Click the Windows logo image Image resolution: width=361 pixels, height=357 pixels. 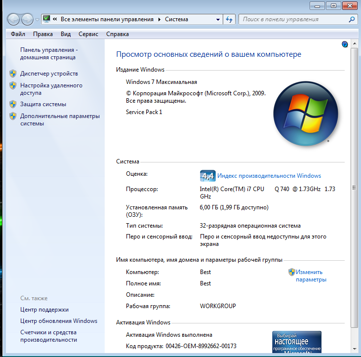pos(306,114)
